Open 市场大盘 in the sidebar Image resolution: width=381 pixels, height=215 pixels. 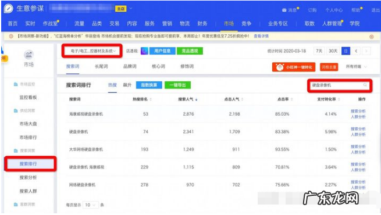pos(28,124)
